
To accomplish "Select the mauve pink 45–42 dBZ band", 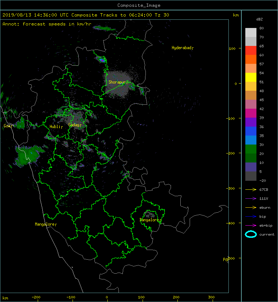I will point(251,104).
